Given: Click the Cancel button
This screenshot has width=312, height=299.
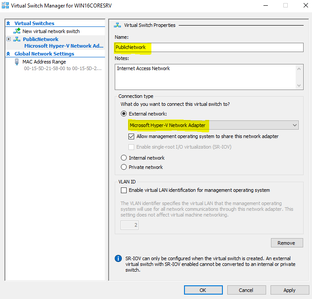Looking at the screenshot, I should tap(246, 290).
